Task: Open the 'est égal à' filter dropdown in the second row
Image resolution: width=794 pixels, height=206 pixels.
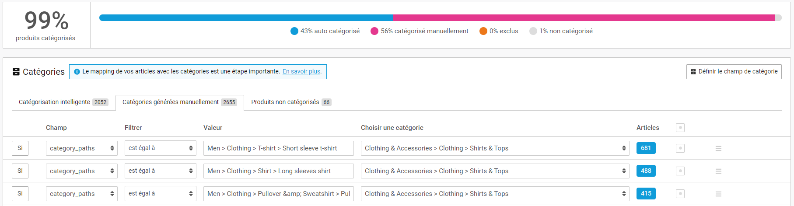Action: [x=161, y=171]
